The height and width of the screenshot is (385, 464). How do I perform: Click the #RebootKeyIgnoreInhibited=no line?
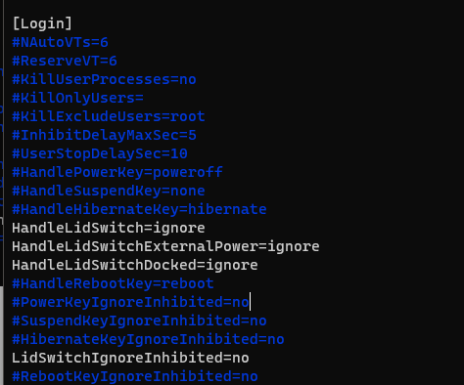pyautogui.click(x=135, y=376)
